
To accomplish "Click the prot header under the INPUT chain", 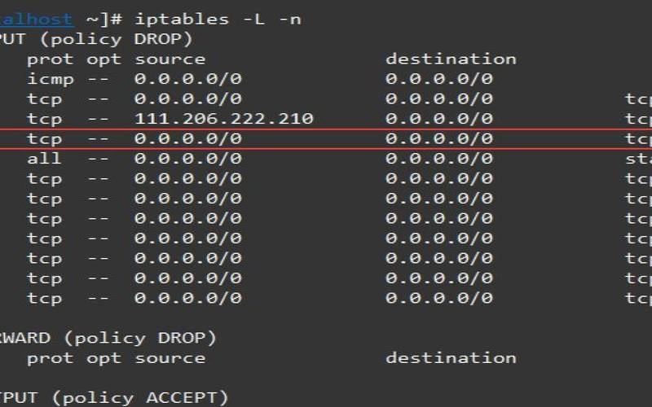I will [x=50, y=59].
